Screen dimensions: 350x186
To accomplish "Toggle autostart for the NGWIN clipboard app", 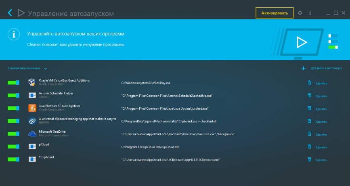I will click(x=13, y=121).
